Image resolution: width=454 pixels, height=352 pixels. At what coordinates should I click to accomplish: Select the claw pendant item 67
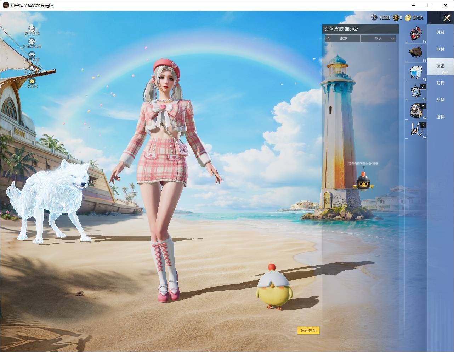(416, 130)
